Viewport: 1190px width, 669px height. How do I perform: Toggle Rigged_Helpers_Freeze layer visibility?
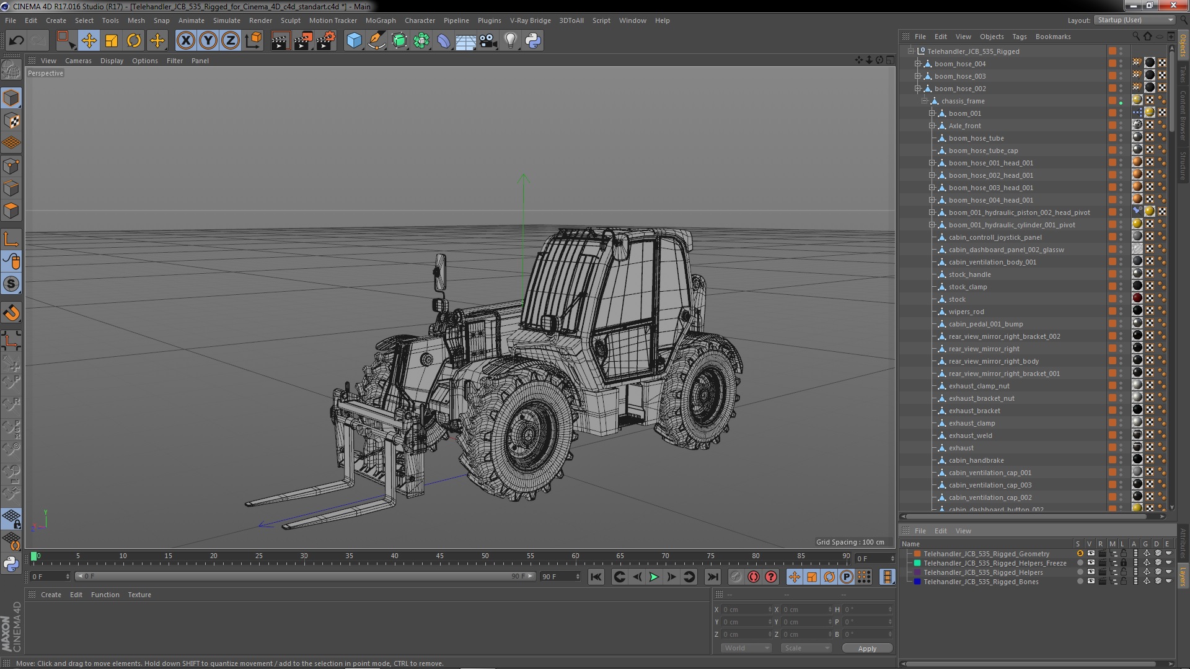(1091, 563)
